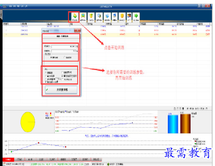
Task: Click the small number box in the options group
Action: point(58,79)
